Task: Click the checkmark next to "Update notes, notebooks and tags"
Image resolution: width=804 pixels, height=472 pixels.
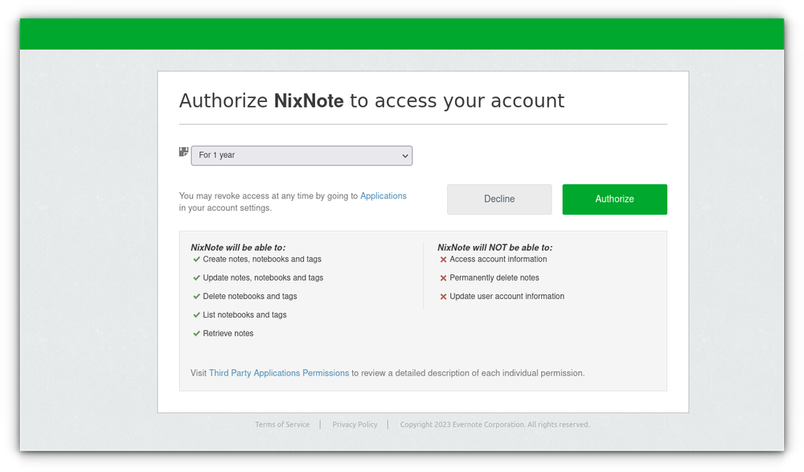Action: (x=197, y=277)
